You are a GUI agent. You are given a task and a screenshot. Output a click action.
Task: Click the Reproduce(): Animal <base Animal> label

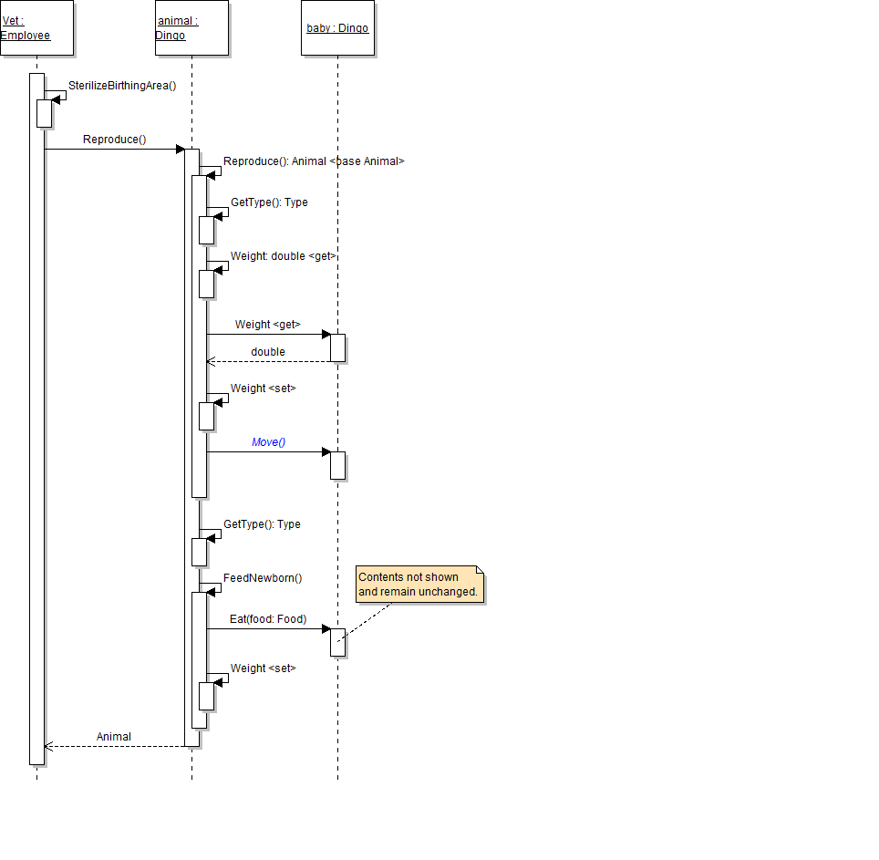(x=314, y=161)
